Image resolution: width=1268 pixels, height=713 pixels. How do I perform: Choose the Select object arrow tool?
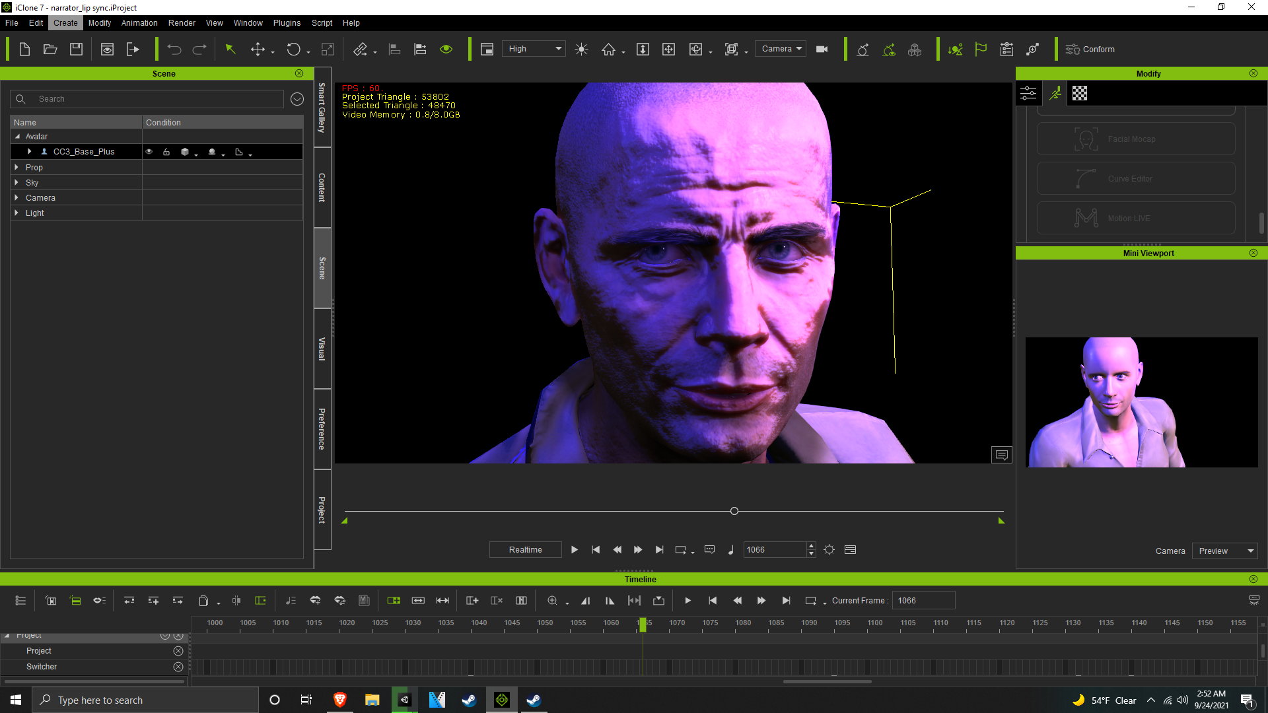(230, 50)
